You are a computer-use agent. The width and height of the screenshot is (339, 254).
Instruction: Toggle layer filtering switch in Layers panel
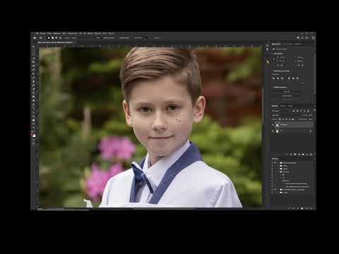tap(315, 110)
